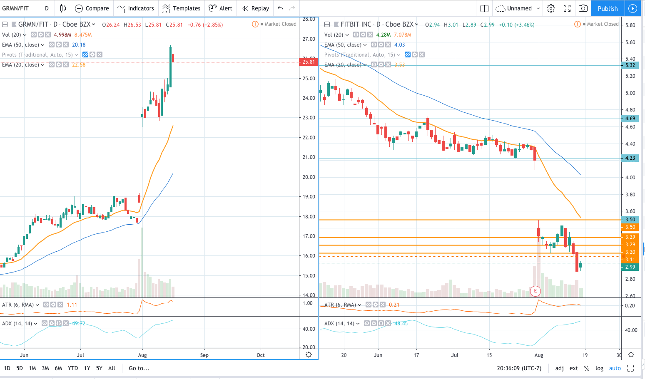This screenshot has width=645, height=379.
Task: Remove ATR indicator from FITBIT chart
Action: 383,305
